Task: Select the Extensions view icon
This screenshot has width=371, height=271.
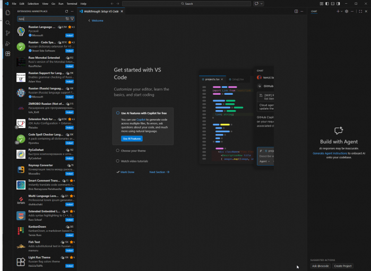Action: [x=8, y=54]
